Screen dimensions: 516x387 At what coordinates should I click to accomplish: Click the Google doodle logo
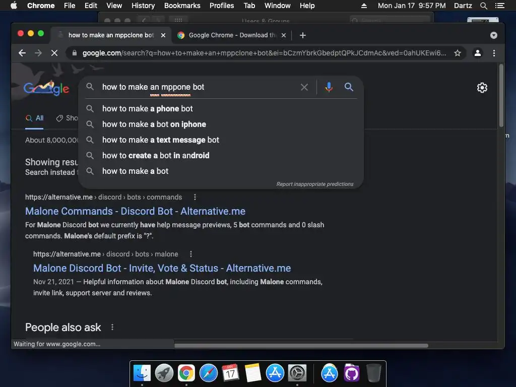(46, 88)
